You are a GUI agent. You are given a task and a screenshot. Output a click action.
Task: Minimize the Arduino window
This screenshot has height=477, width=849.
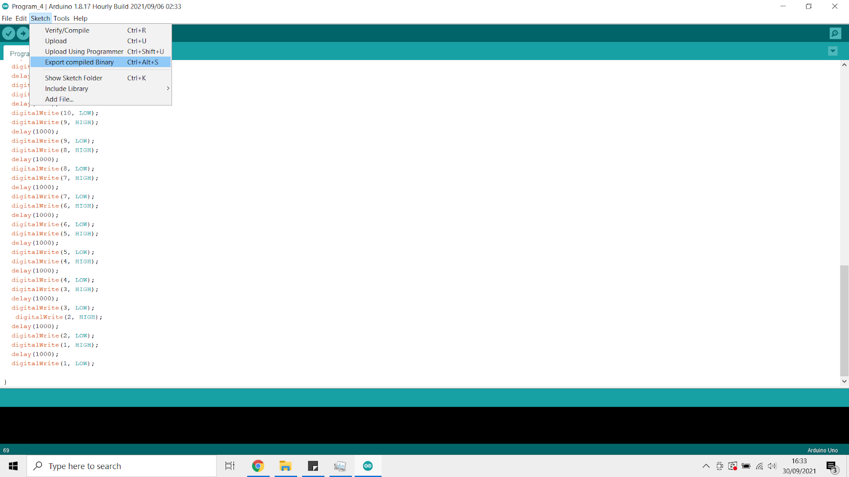(783, 6)
